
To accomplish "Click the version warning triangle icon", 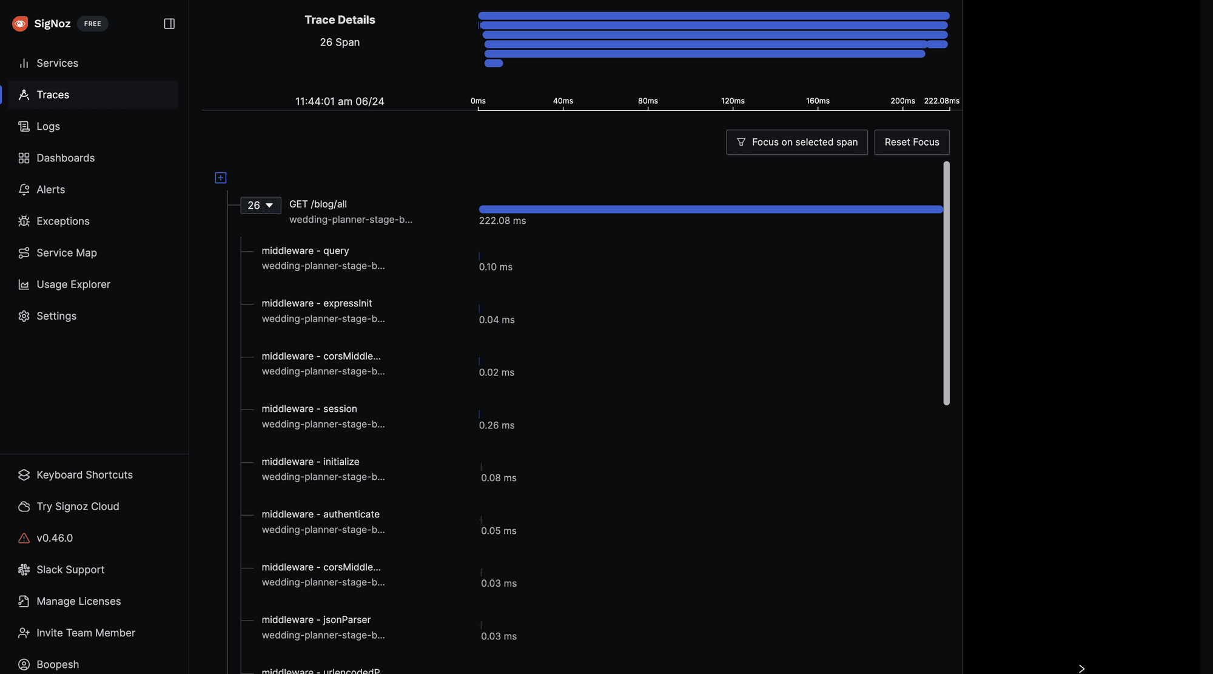I will 24,538.
